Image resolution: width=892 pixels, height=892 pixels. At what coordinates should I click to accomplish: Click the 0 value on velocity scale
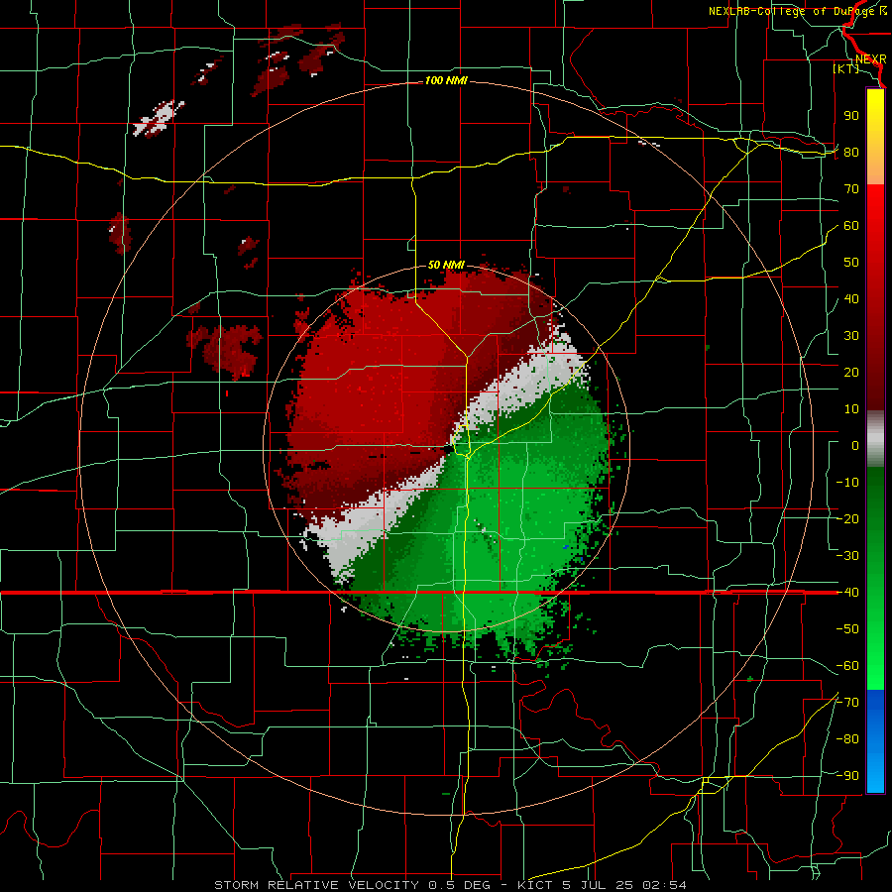click(855, 446)
